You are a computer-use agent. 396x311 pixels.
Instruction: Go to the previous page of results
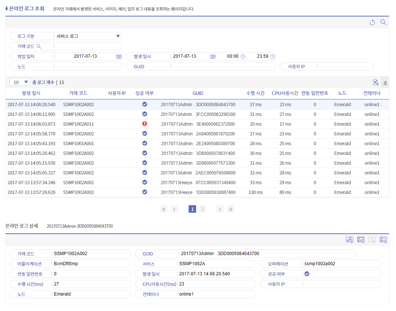(174, 209)
